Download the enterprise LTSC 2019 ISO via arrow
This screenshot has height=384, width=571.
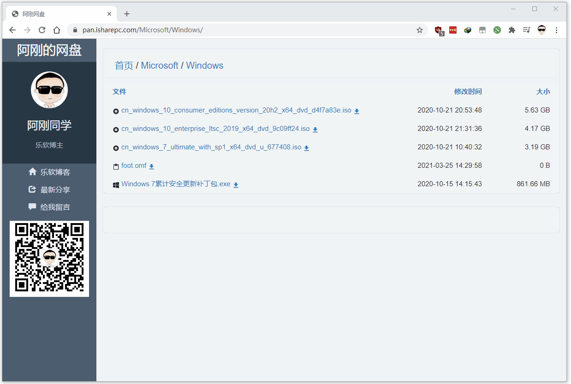[315, 130]
